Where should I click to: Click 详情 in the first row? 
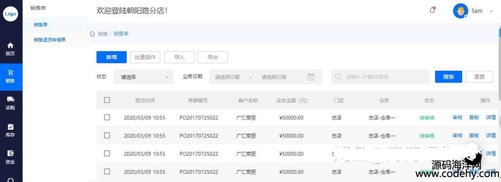coord(491,118)
